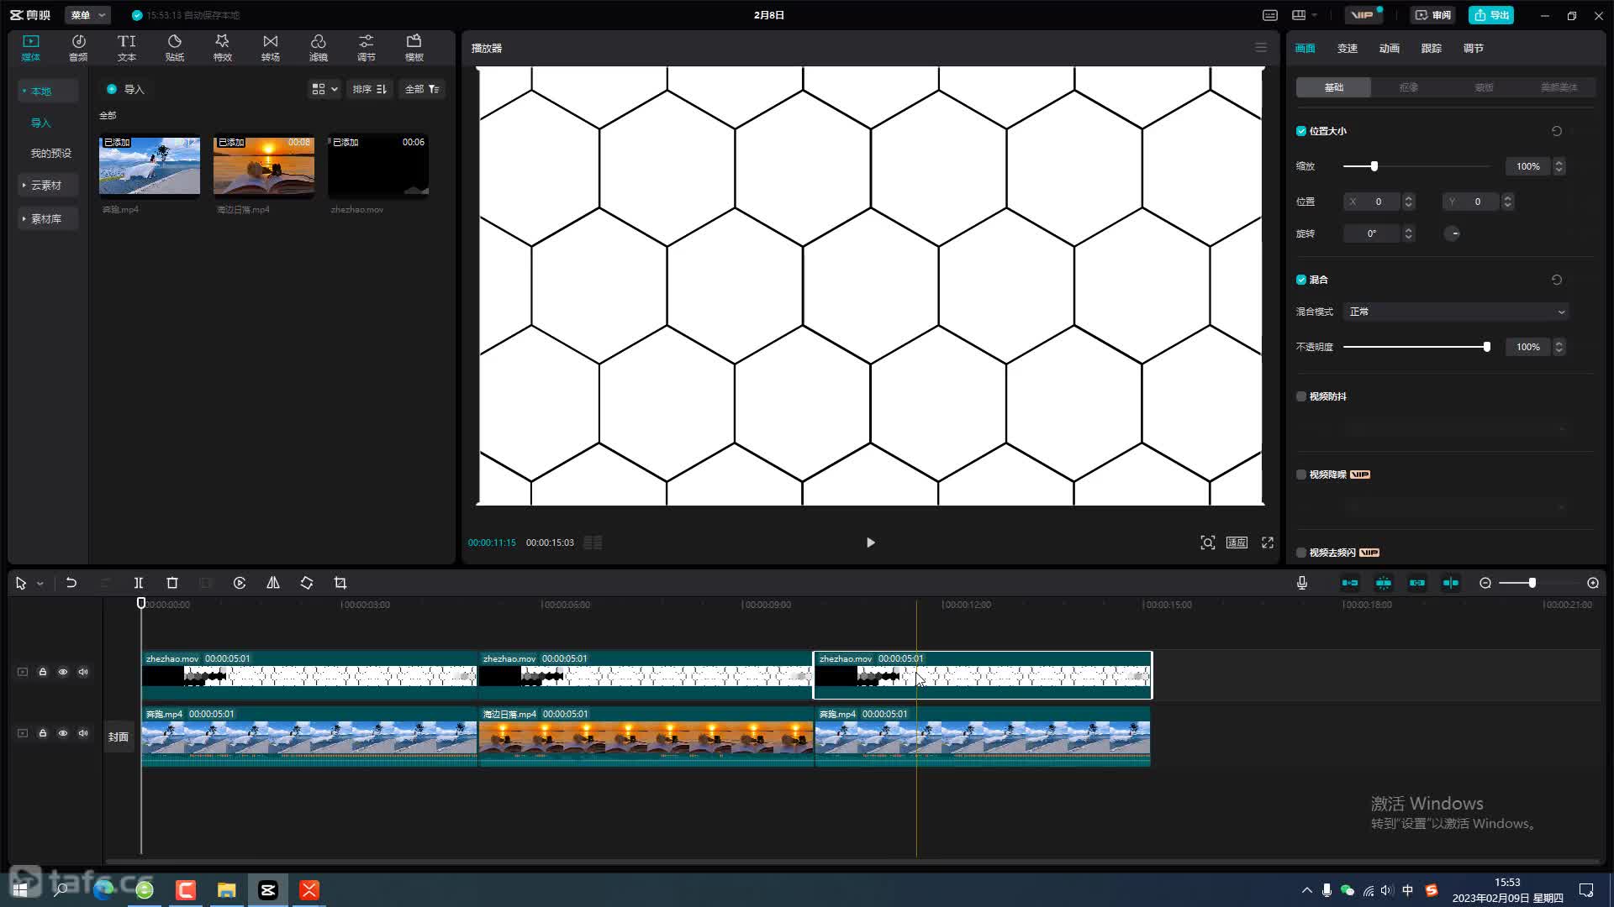Select the 海边日落.mp4 media thumbnail

coord(264,167)
